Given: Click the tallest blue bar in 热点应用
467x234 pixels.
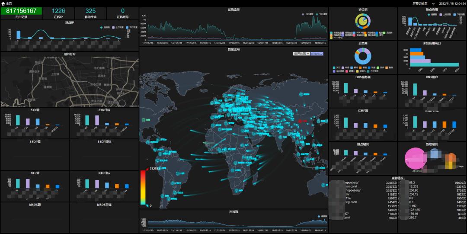Looking at the screenshot, I should pos(410,21).
